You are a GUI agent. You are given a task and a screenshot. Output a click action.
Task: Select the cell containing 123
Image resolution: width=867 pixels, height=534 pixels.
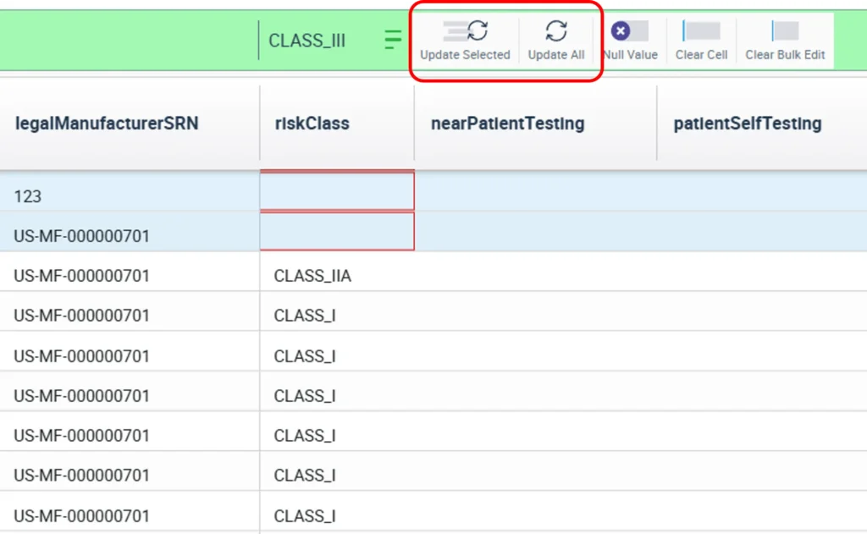(x=130, y=191)
